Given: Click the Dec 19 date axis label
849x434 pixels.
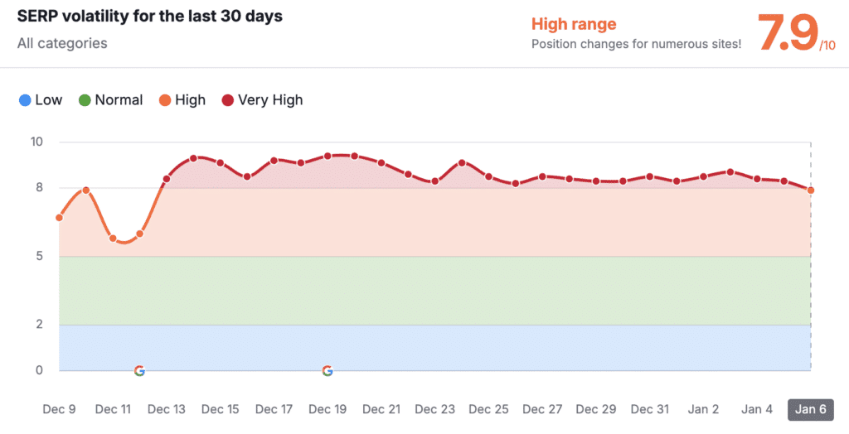Looking at the screenshot, I should (x=327, y=409).
